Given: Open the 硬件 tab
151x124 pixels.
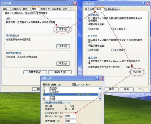Looking at the screenshot, I should (26, 9).
